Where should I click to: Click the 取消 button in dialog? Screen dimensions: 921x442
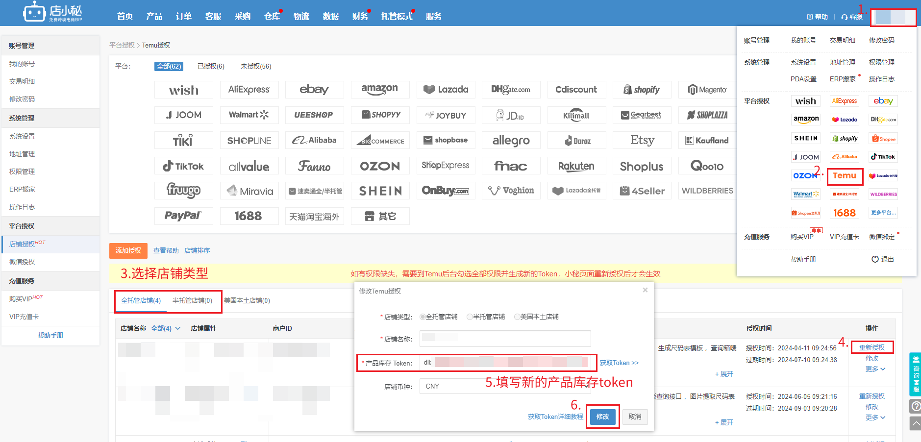coord(635,417)
